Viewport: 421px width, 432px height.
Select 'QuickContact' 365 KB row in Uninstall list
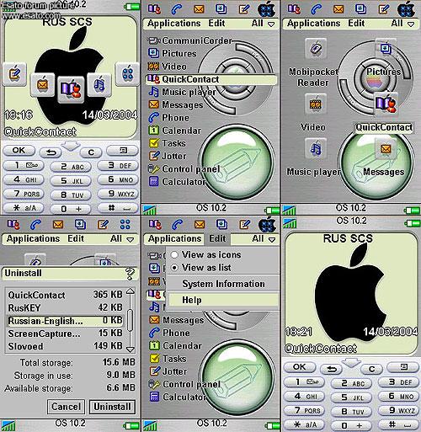(x=65, y=295)
